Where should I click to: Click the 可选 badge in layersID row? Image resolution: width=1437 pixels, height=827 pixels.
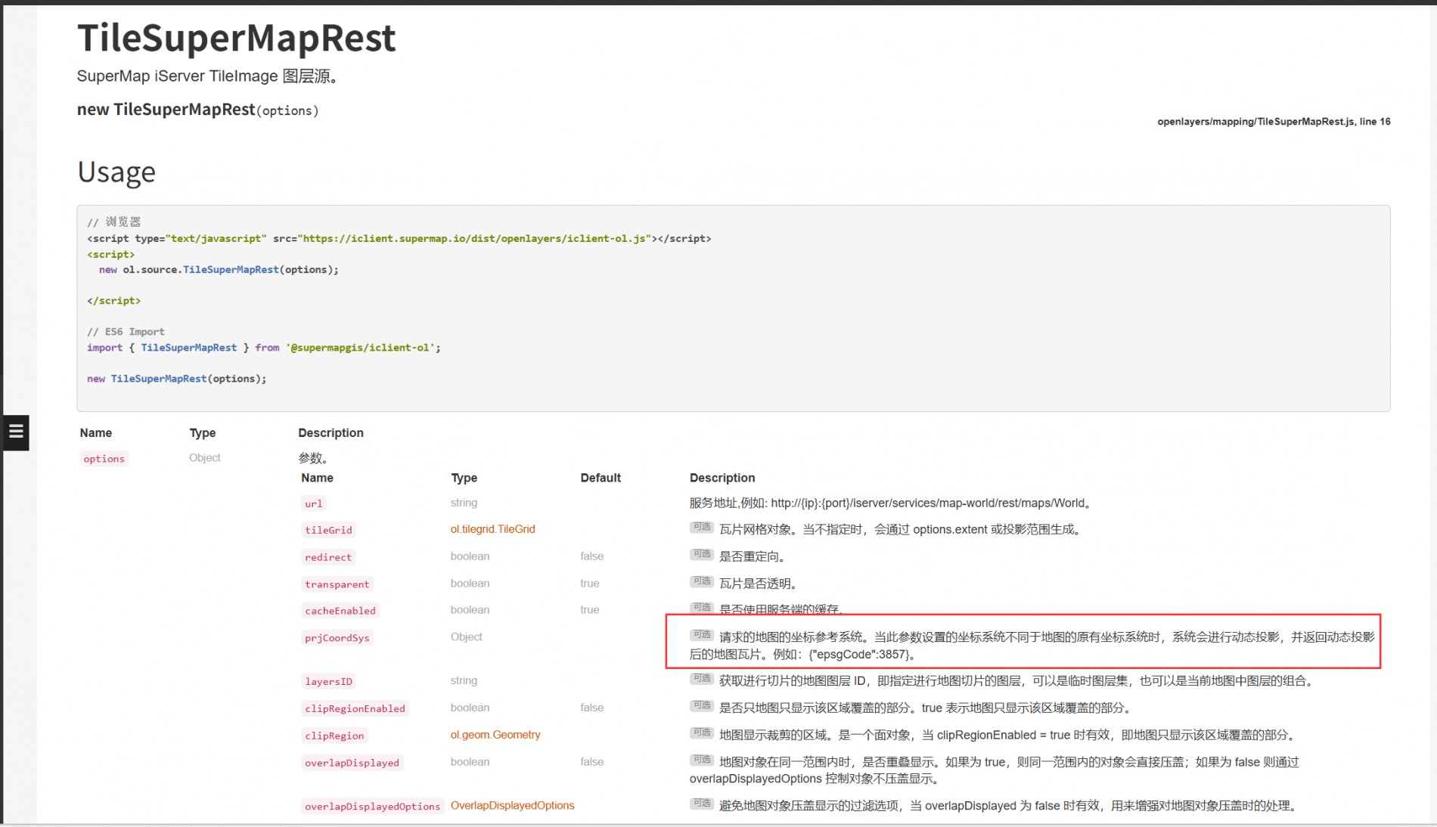point(701,680)
